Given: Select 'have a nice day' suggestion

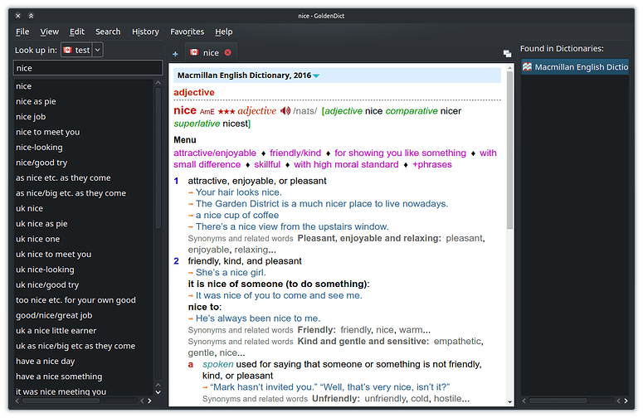Looking at the screenshot, I should click(46, 361).
